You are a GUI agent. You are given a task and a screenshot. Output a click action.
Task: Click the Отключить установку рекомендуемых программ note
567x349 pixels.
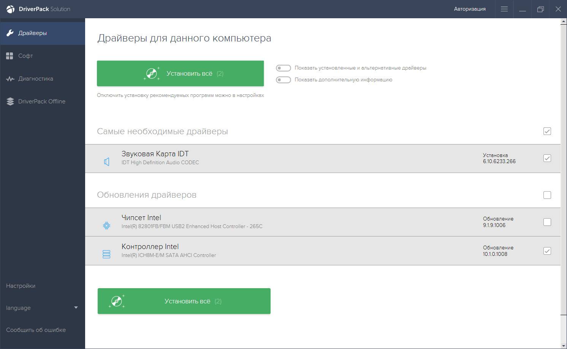pyautogui.click(x=181, y=95)
